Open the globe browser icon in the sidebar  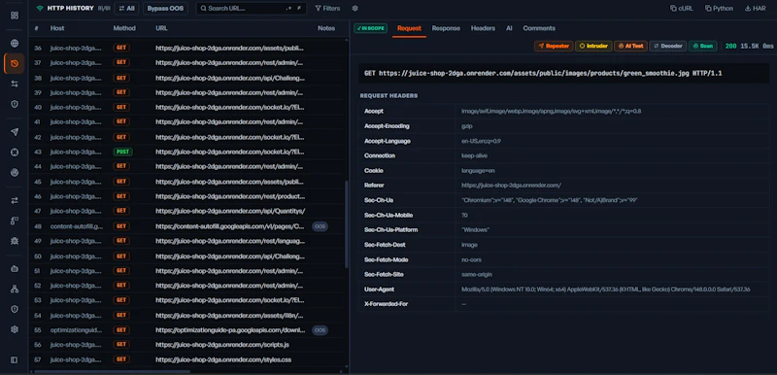(x=15, y=43)
